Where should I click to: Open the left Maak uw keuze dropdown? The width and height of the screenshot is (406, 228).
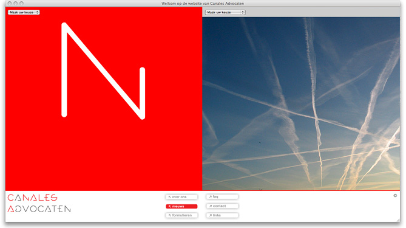tap(24, 12)
